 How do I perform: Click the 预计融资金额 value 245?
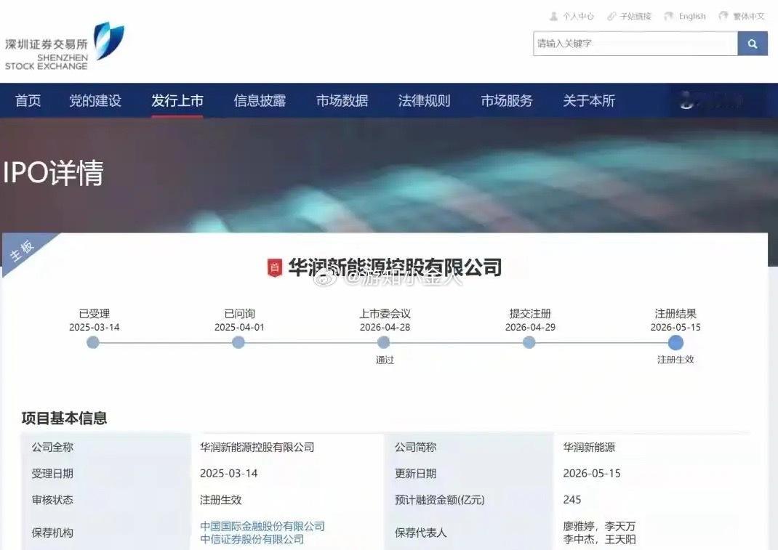572,499
